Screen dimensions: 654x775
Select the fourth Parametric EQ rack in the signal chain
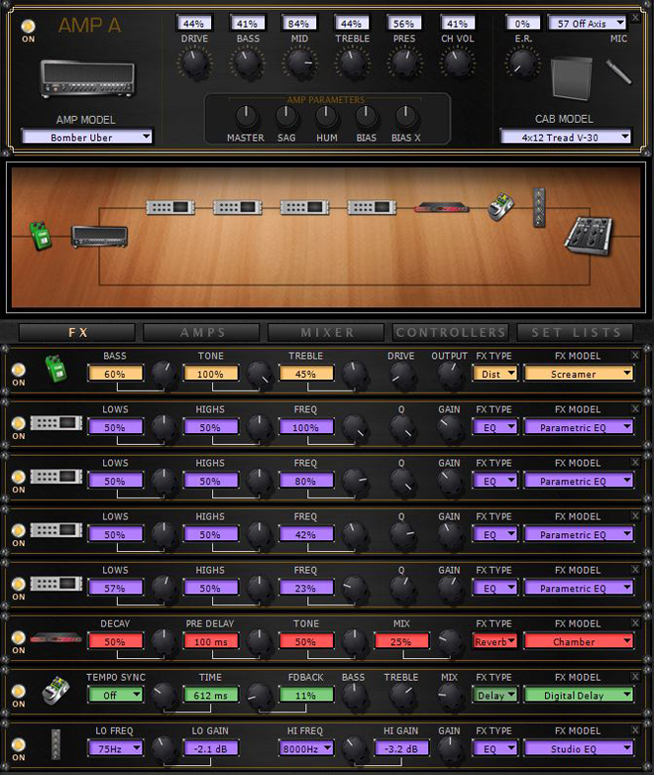pyautogui.click(x=372, y=207)
